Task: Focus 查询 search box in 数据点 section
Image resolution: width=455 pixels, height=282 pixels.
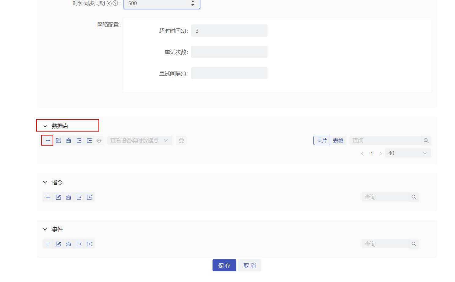Action: [385, 140]
